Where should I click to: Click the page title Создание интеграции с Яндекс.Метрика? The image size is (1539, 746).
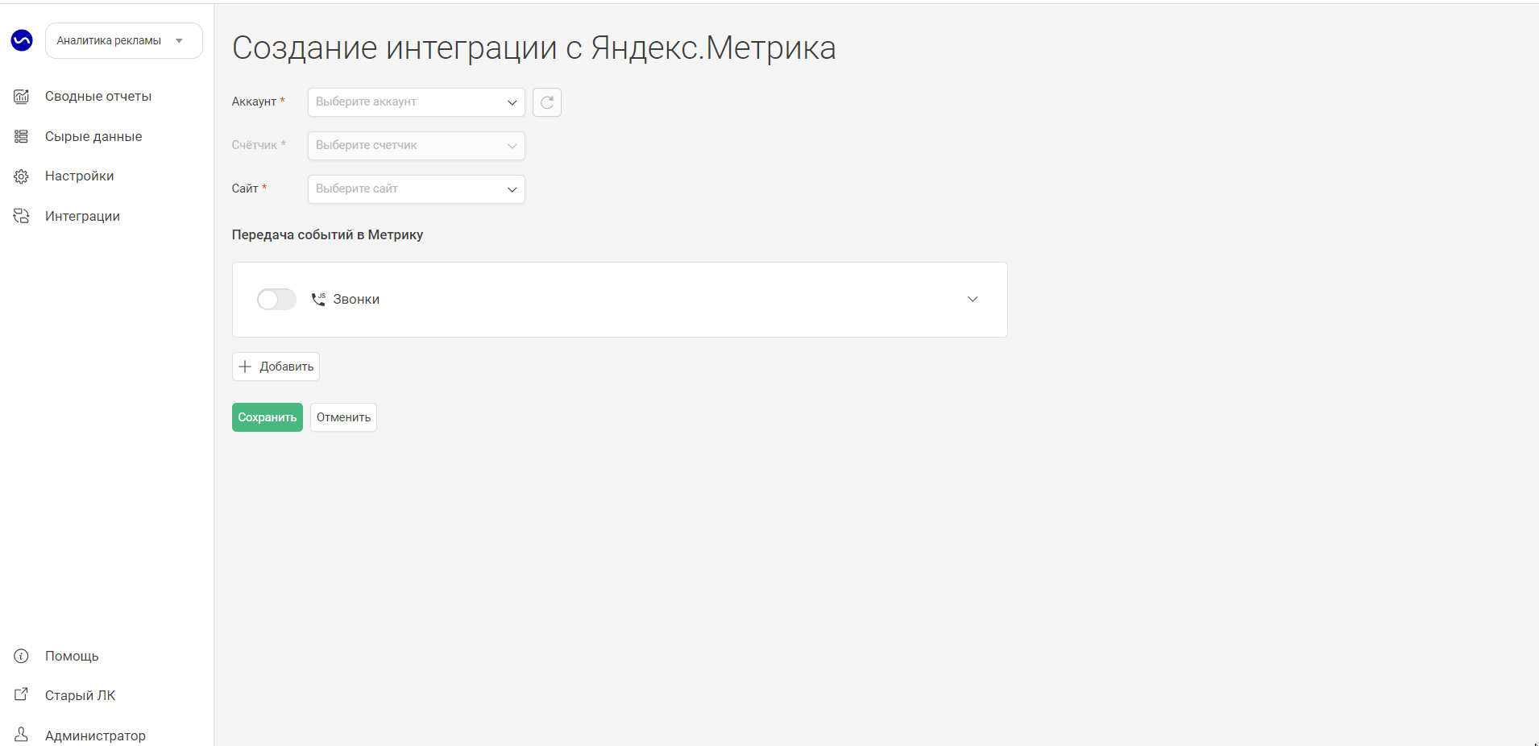coord(534,48)
